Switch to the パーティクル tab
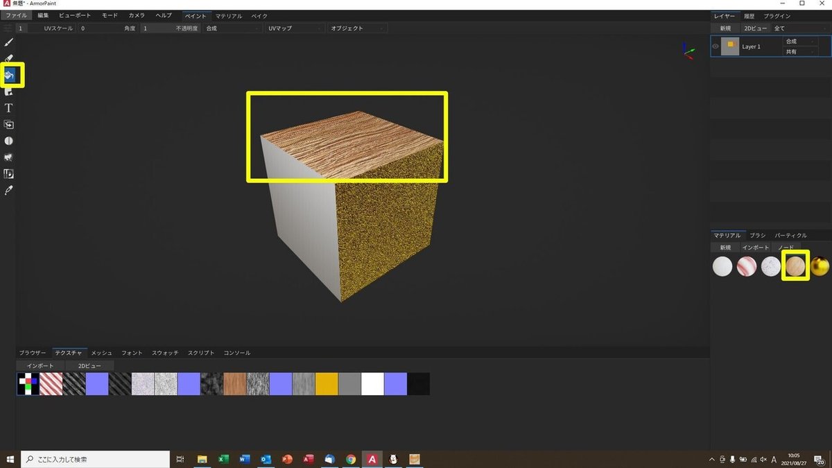The width and height of the screenshot is (832, 468). tap(791, 235)
